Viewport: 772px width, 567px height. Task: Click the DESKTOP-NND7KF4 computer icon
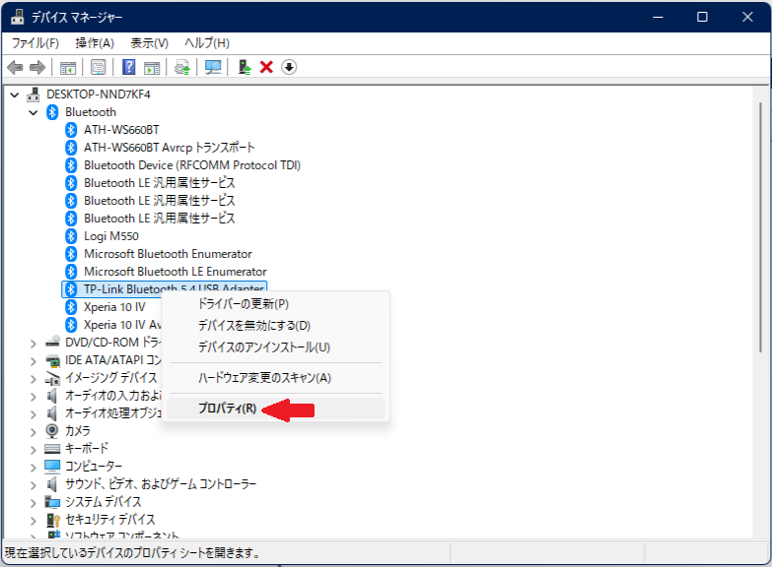[33, 94]
